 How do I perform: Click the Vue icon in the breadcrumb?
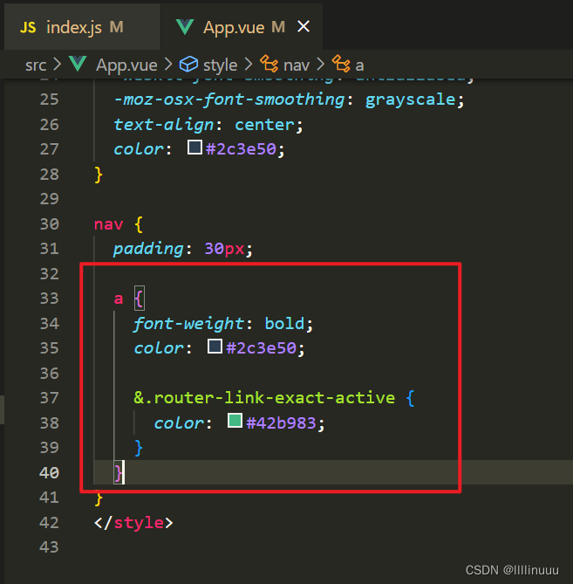point(78,64)
